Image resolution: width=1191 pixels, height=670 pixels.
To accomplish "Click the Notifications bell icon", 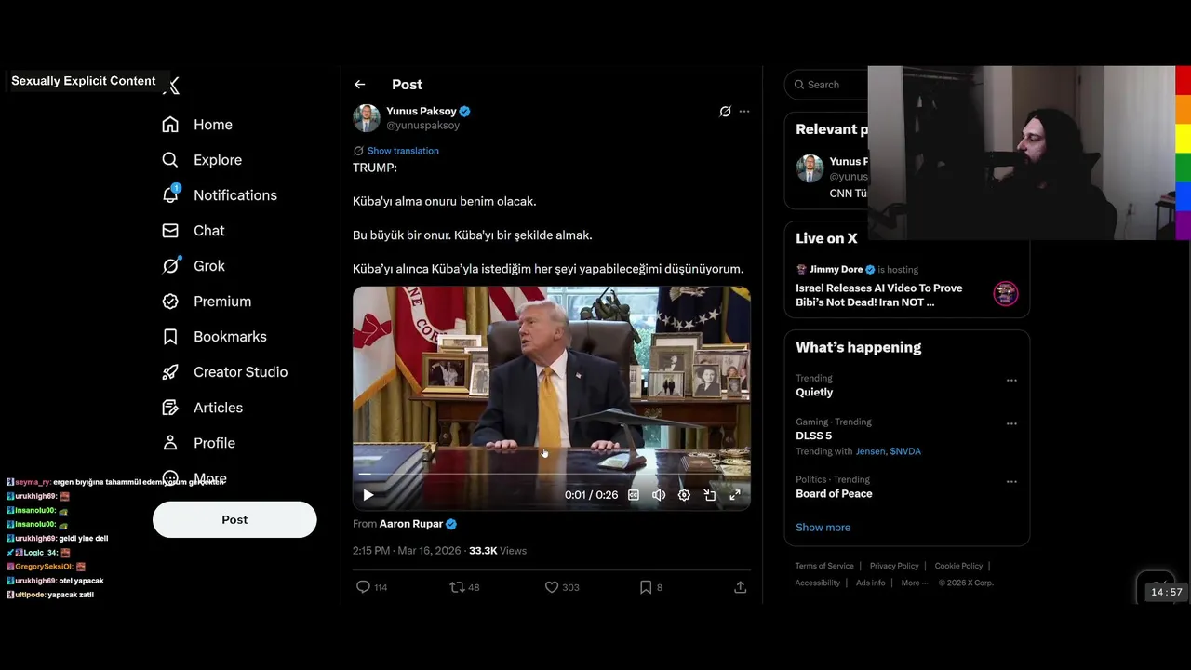I will click(170, 194).
